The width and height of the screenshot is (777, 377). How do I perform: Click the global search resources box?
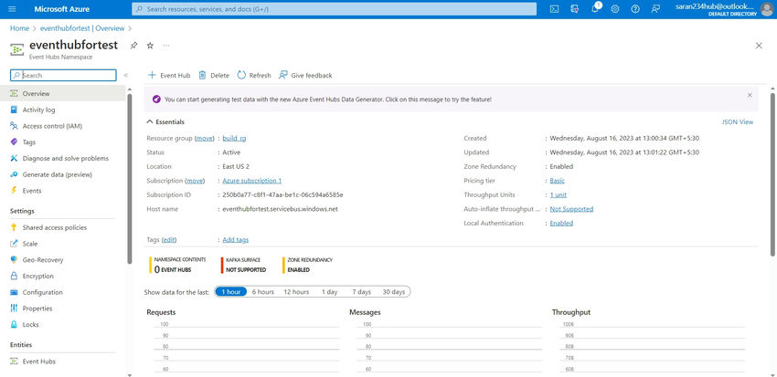click(334, 9)
